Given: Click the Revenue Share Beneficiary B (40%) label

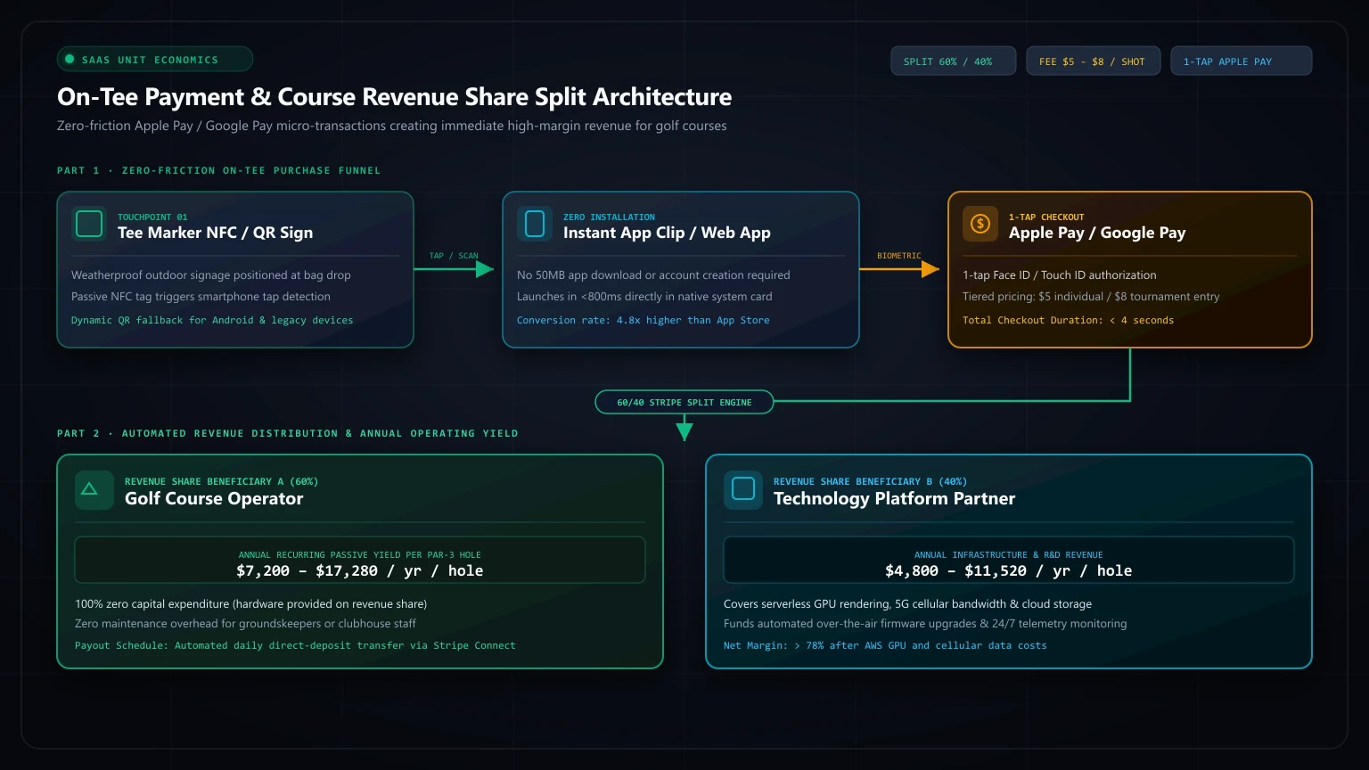Looking at the screenshot, I should tap(870, 481).
